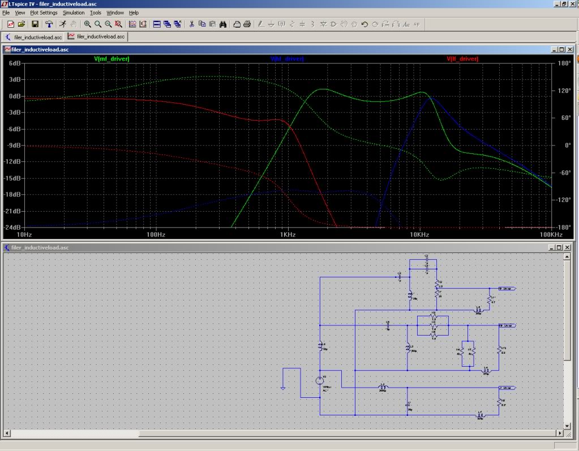This screenshot has width=579, height=451.
Task: Click the Copy toolbar icon
Action: point(202,24)
